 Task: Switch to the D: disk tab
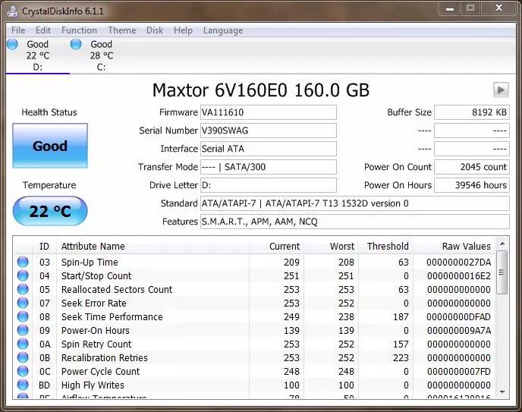(x=38, y=55)
